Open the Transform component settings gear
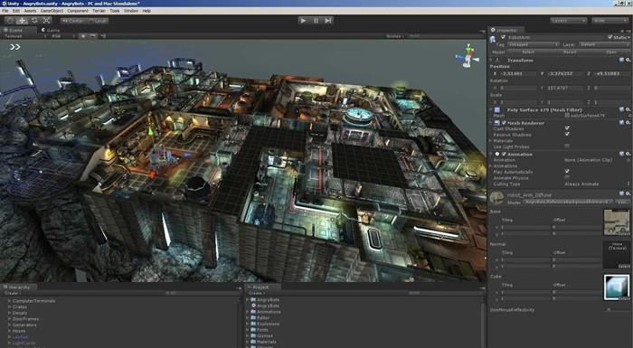This screenshot has height=348, width=633. point(628,60)
